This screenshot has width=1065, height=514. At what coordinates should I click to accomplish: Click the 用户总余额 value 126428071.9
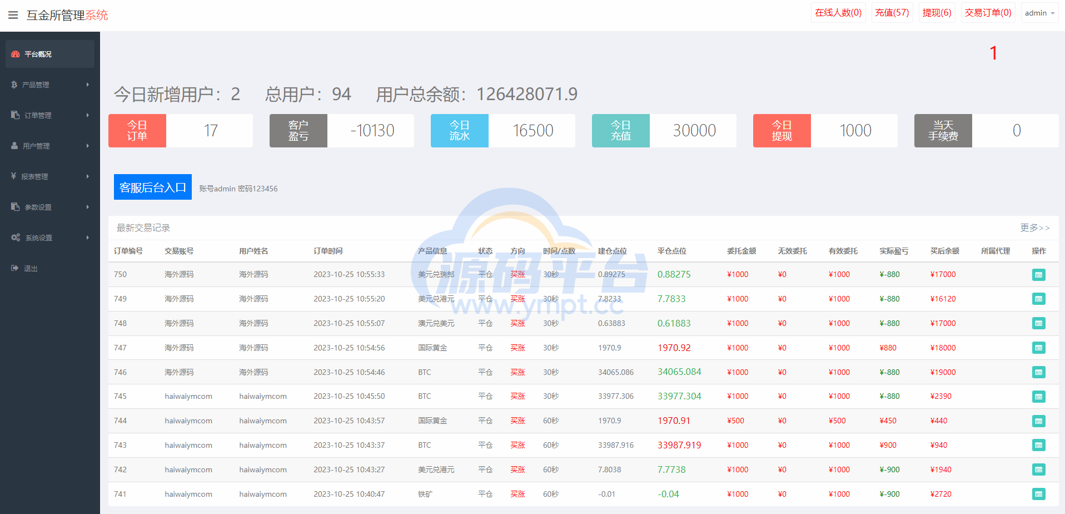(527, 94)
